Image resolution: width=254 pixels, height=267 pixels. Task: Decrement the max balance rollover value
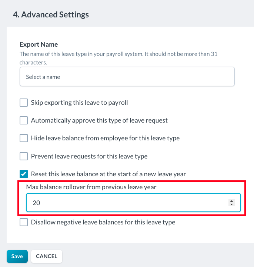[x=232, y=204]
